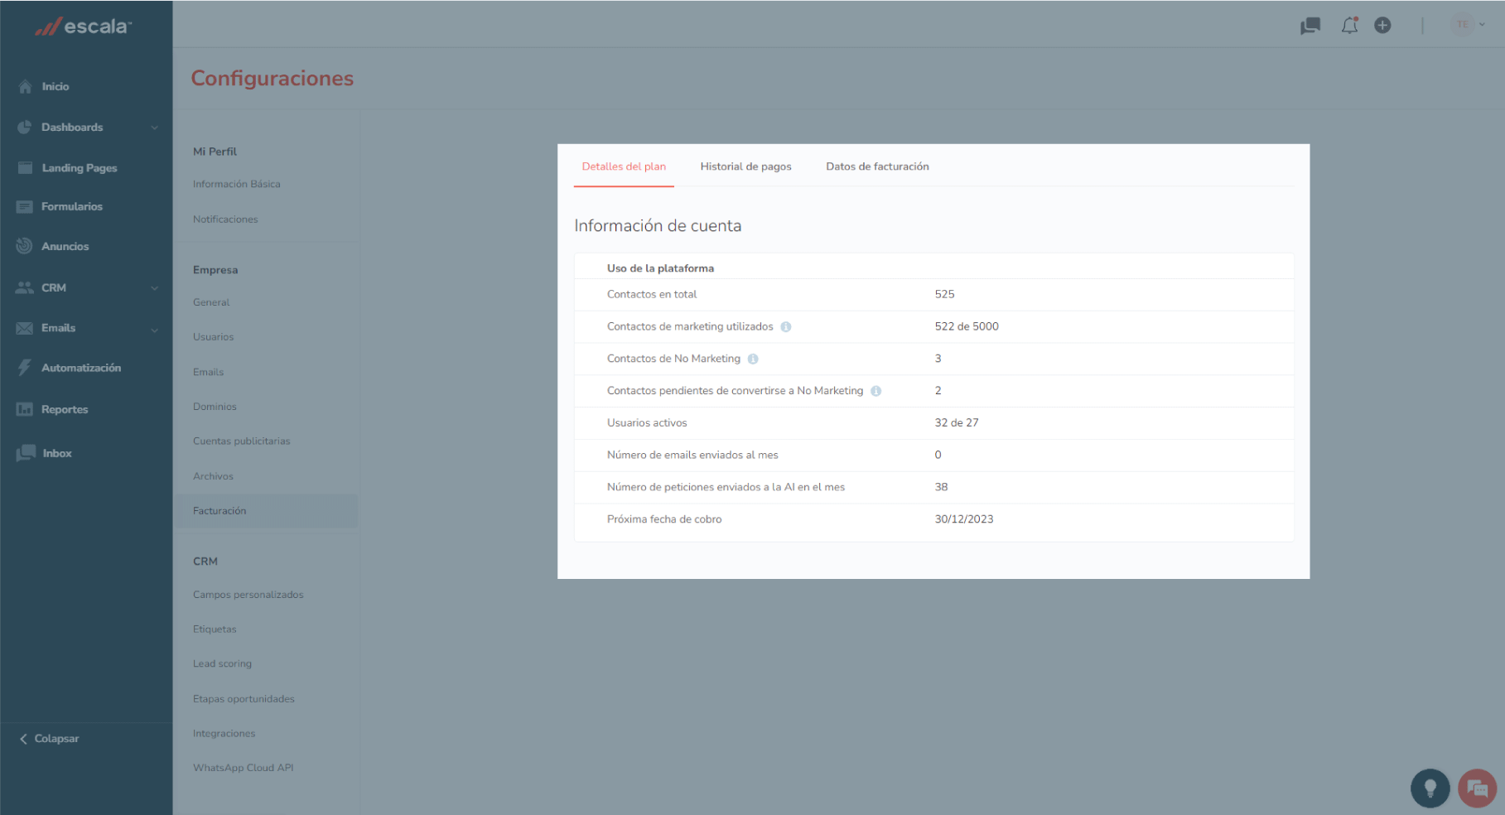Click the CRM people icon
The width and height of the screenshot is (1505, 815).
(25, 287)
